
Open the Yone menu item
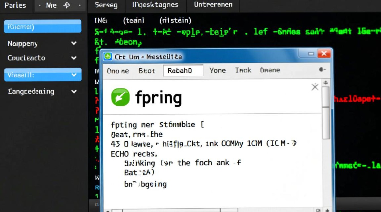(217, 70)
